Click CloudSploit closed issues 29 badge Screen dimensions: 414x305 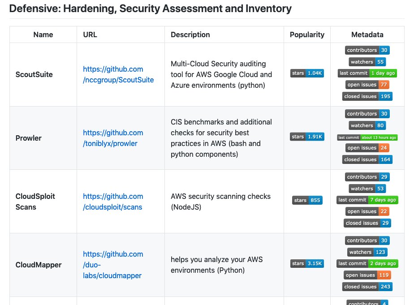[367, 223]
